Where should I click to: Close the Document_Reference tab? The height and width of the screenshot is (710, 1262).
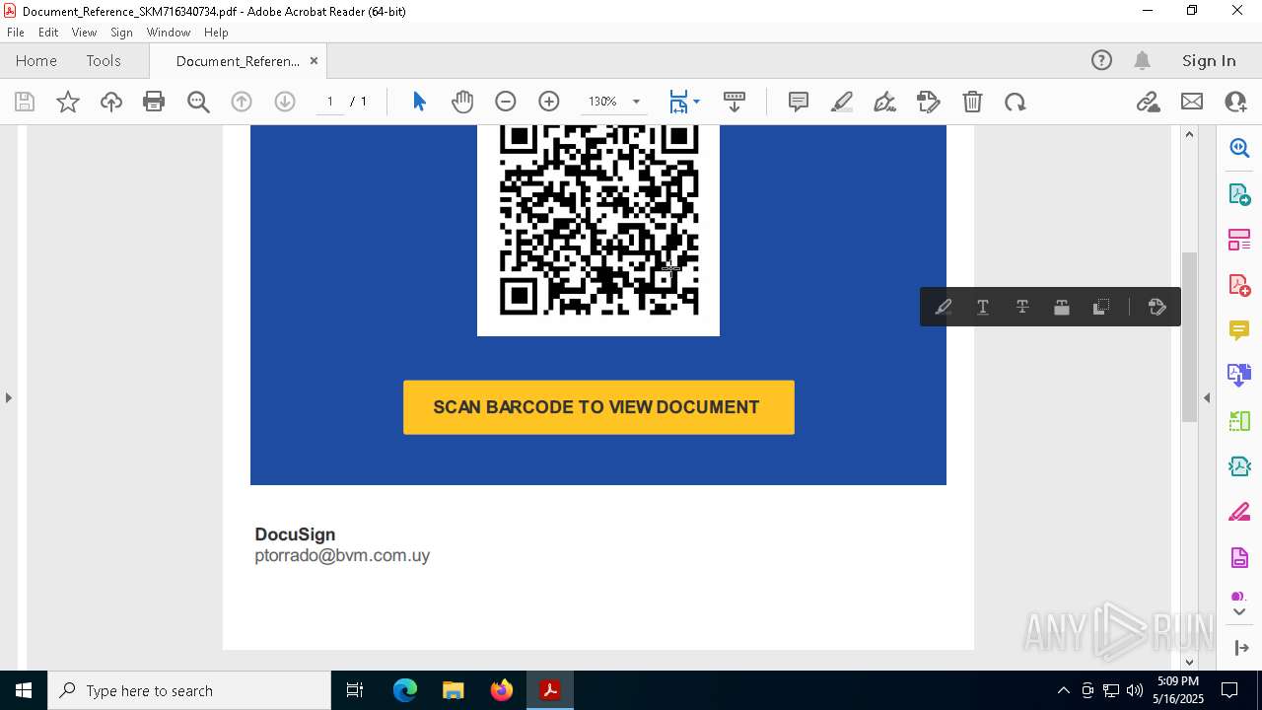click(314, 60)
